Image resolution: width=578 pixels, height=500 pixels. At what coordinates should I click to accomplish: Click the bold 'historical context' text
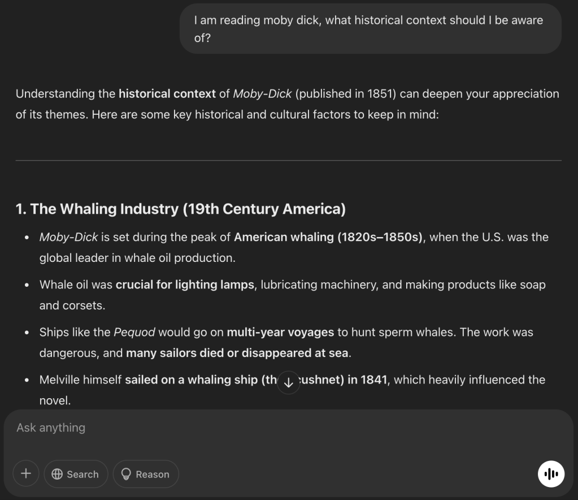(167, 94)
